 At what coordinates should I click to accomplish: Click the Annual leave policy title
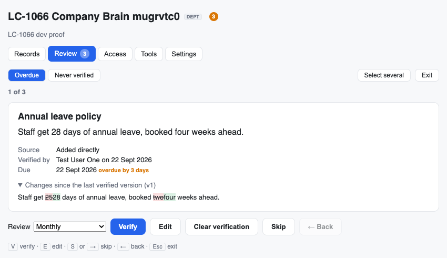click(x=59, y=116)
